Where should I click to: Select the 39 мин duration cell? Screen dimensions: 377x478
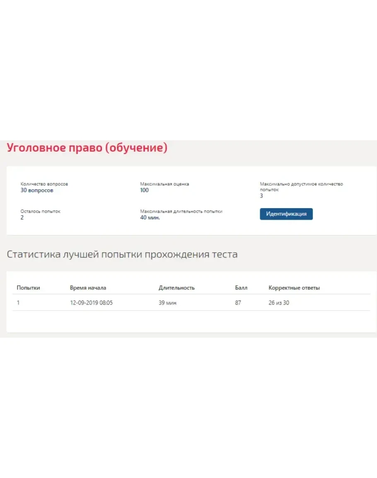click(167, 303)
